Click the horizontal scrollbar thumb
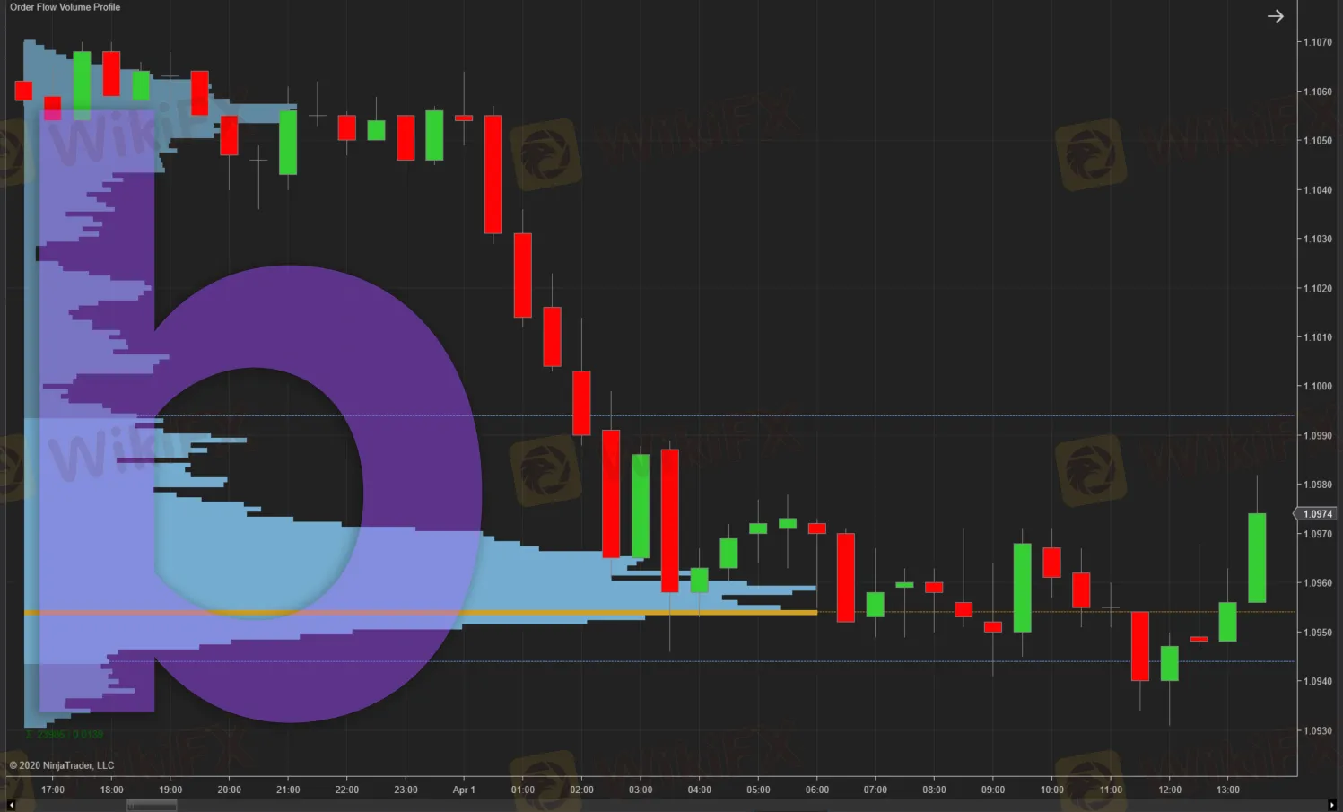1343x812 pixels. coord(152,806)
